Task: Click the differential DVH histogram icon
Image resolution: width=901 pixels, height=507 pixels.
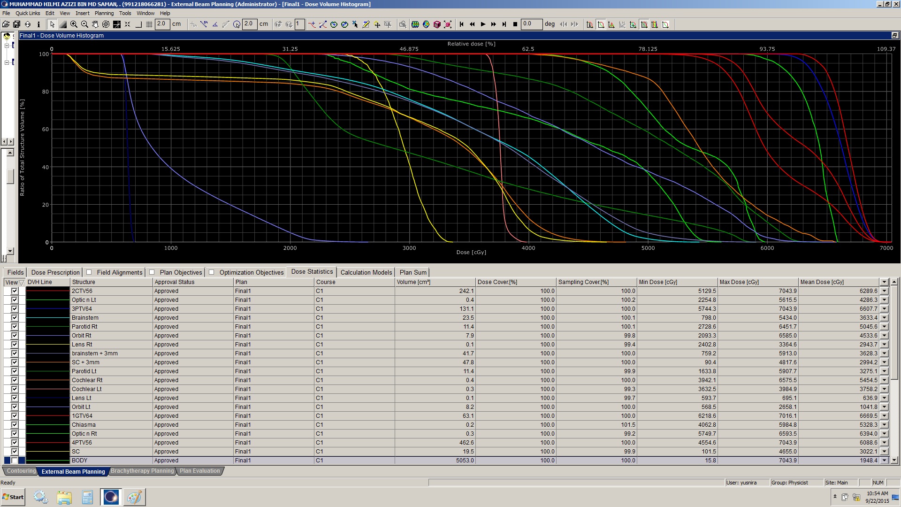Action: pos(611,24)
